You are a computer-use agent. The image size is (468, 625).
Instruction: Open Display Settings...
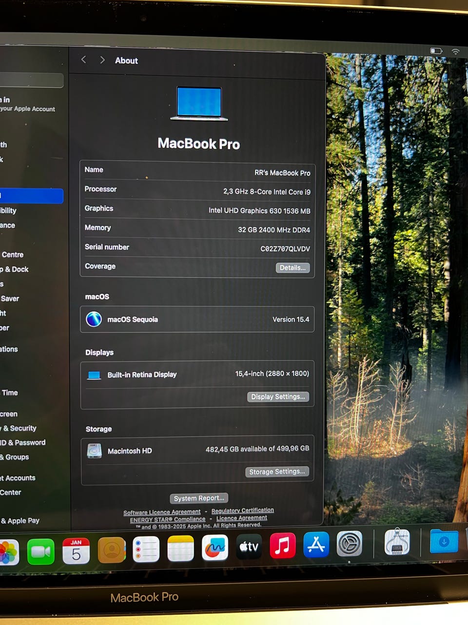pyautogui.click(x=278, y=396)
